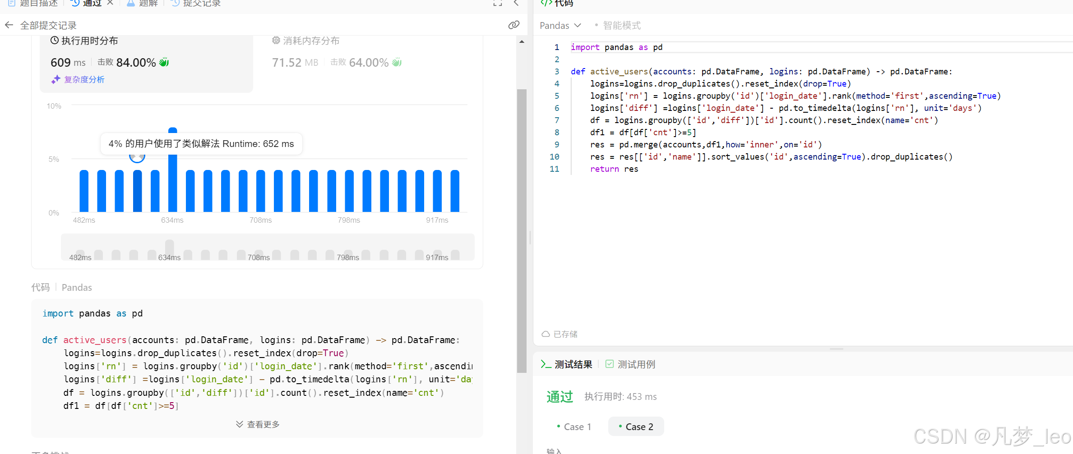Click the clock icon beside 执行用时分布
Image resolution: width=1073 pixels, height=454 pixels.
click(55, 41)
